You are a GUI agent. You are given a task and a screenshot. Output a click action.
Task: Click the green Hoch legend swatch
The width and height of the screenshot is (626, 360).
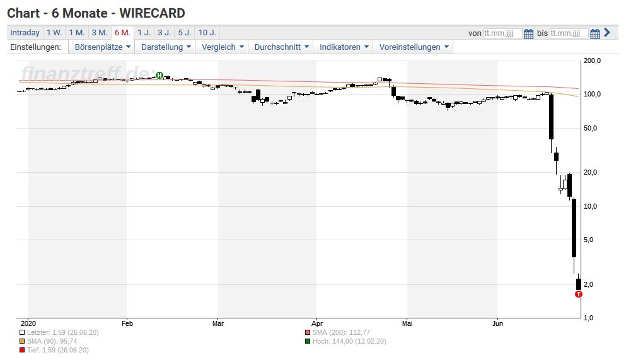pyautogui.click(x=308, y=341)
